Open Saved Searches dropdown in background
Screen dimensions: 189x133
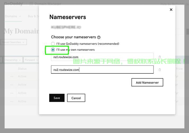click(13, 42)
